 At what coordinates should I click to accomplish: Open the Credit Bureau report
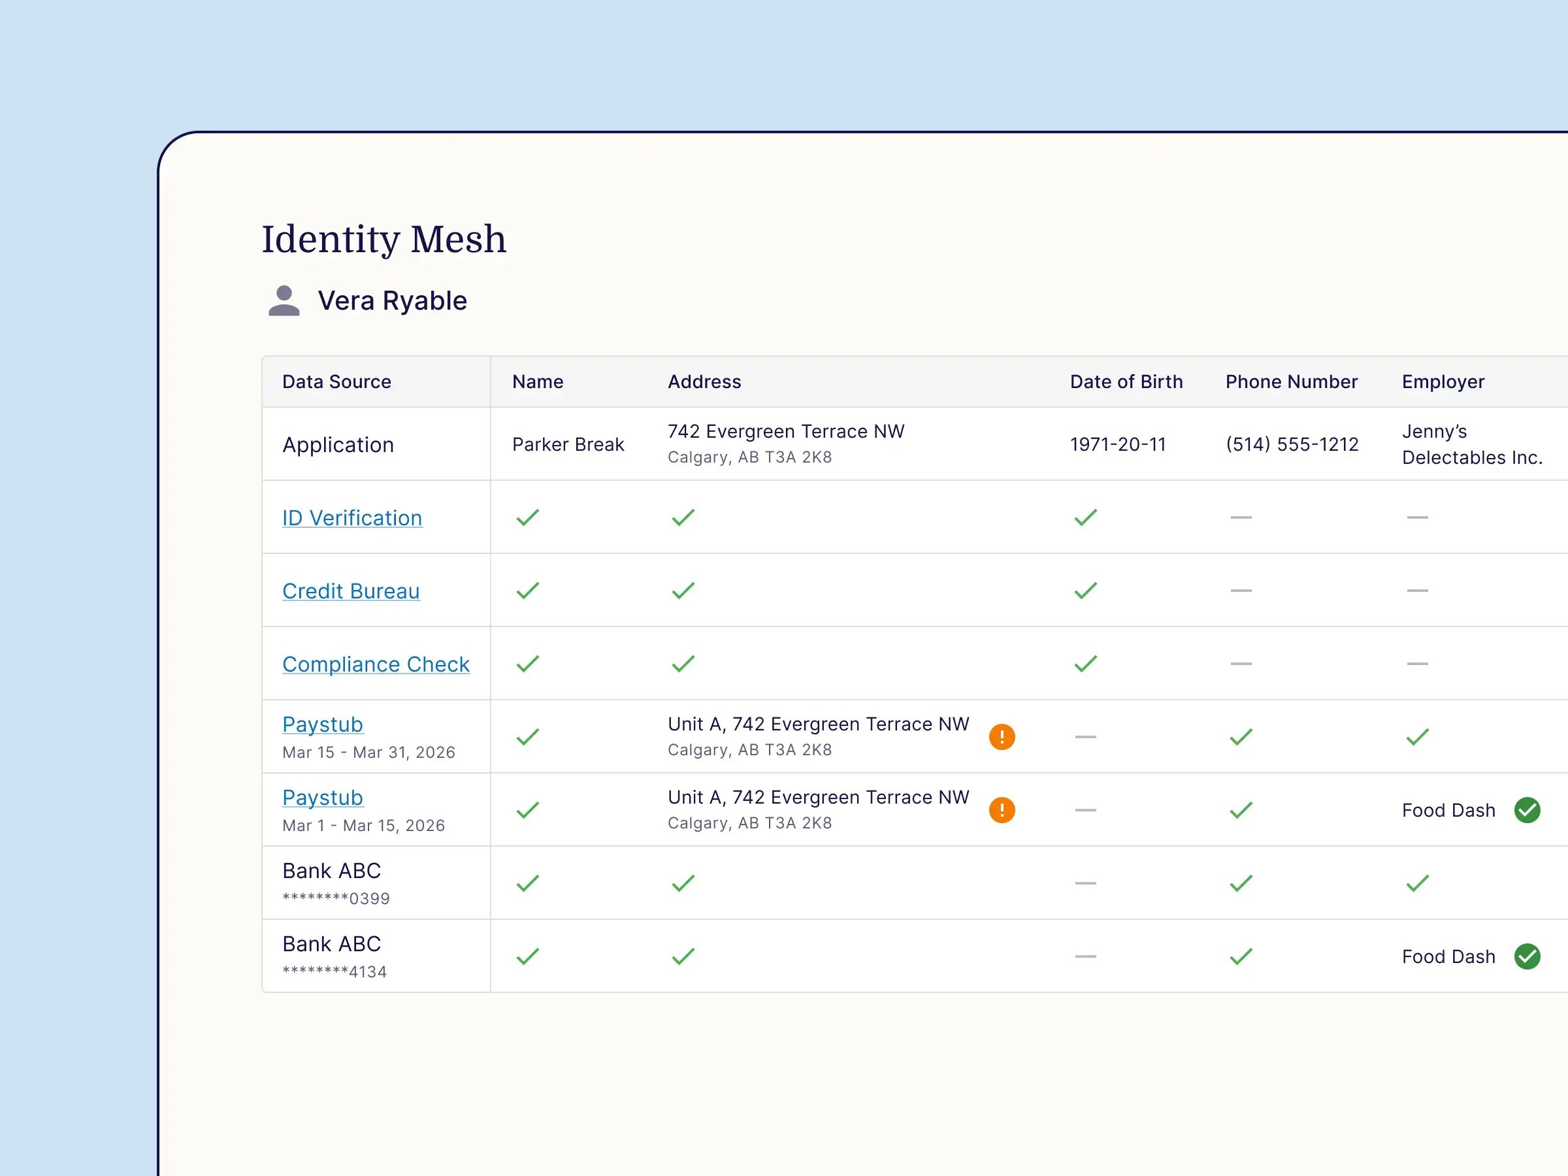click(x=351, y=591)
